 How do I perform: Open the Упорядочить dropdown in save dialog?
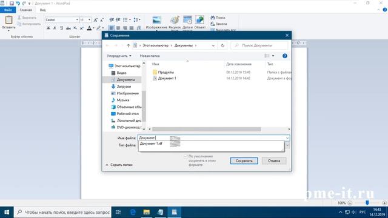click(x=119, y=56)
